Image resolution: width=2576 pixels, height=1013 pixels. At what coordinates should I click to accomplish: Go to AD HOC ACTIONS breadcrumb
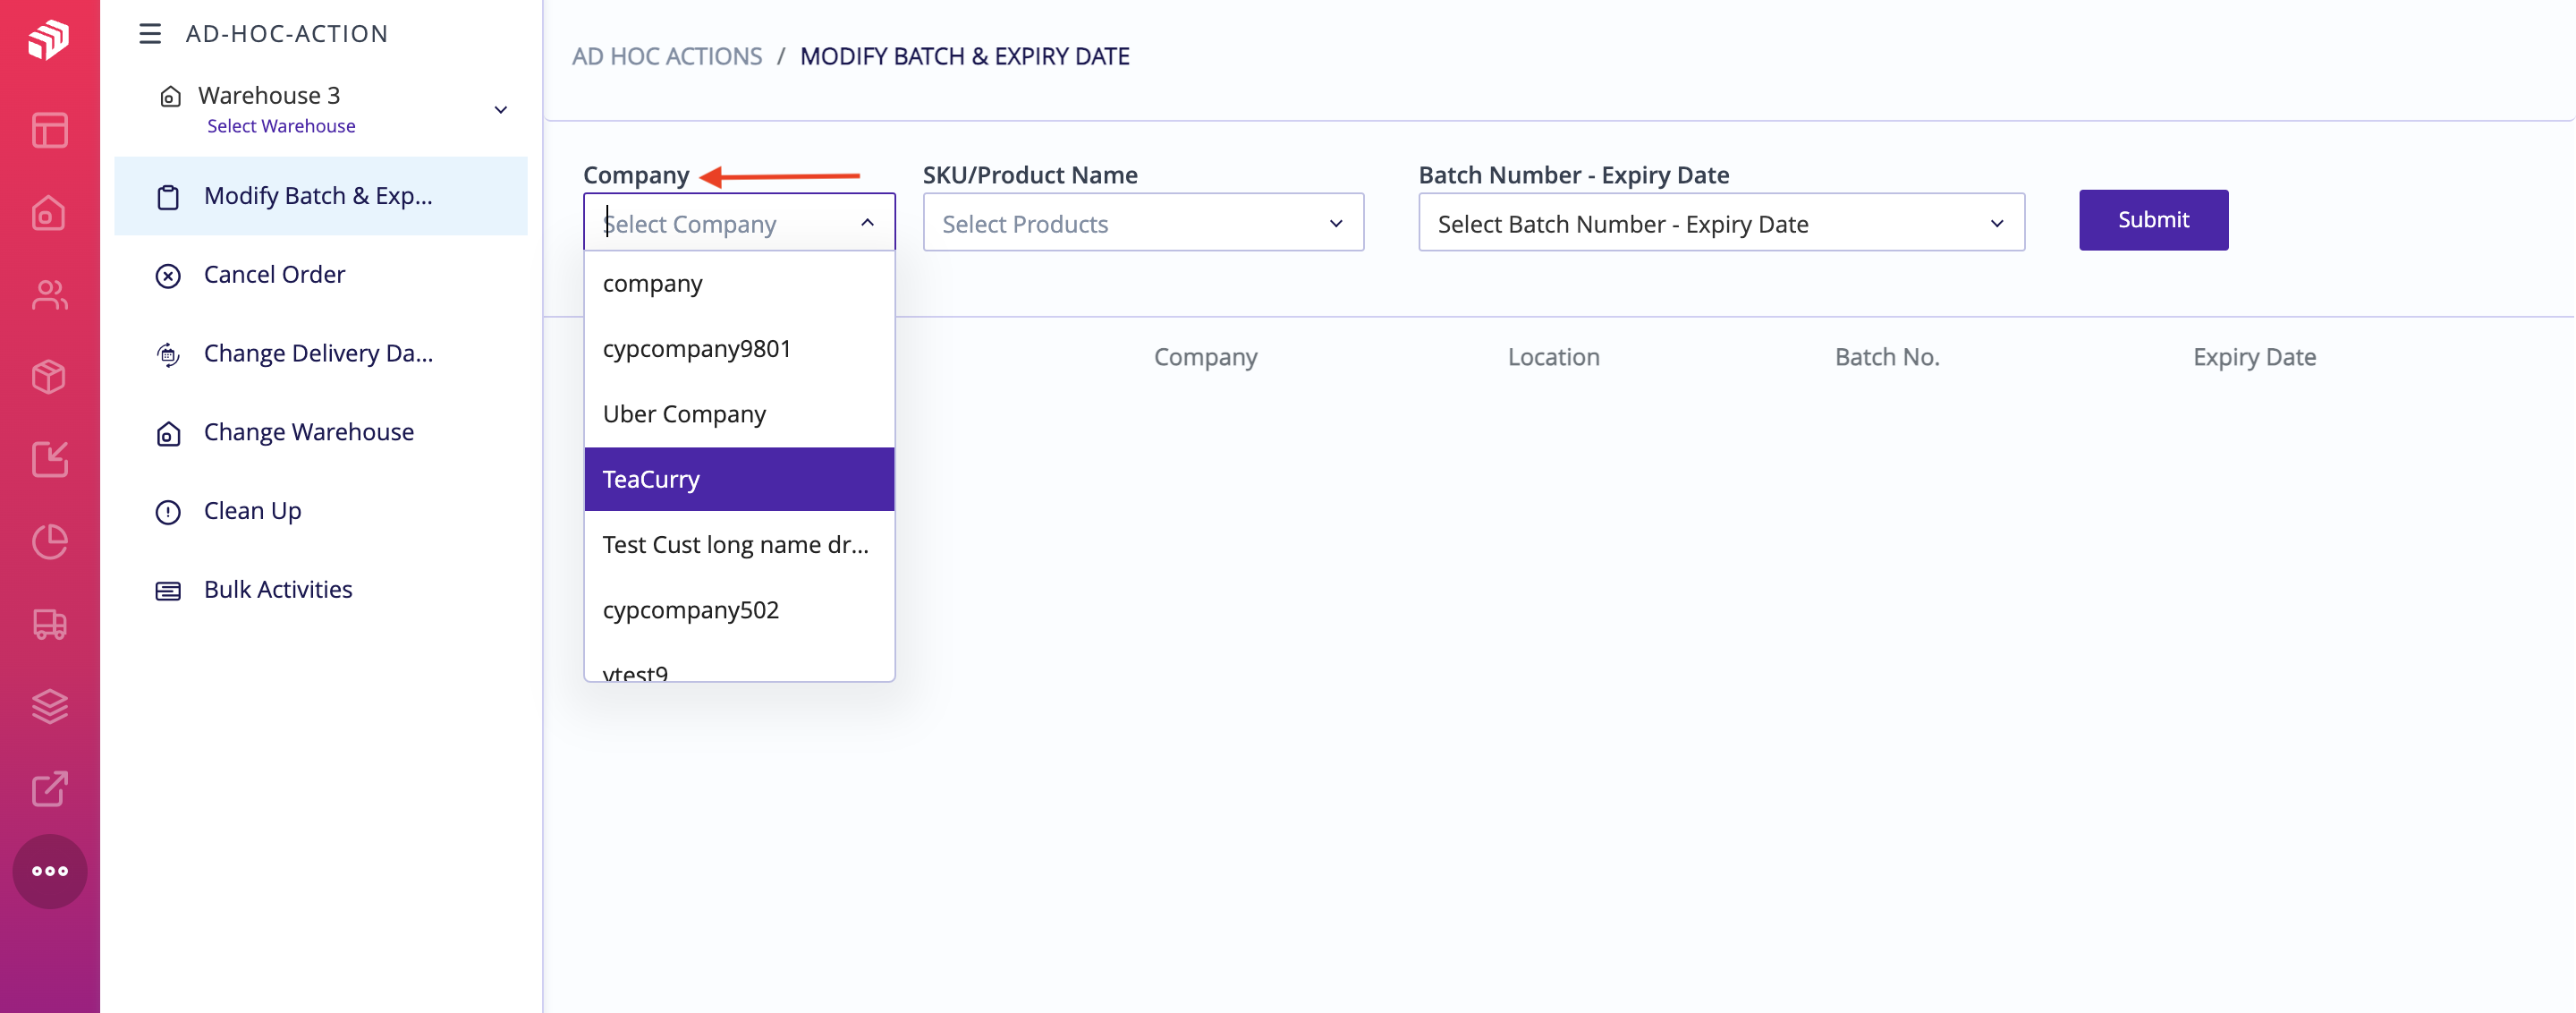tap(667, 57)
